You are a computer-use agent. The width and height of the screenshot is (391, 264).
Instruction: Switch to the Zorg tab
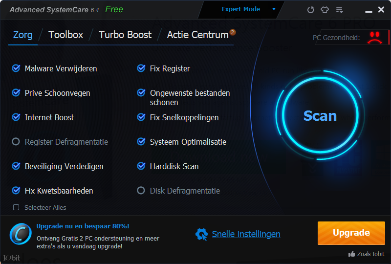coord(22,35)
